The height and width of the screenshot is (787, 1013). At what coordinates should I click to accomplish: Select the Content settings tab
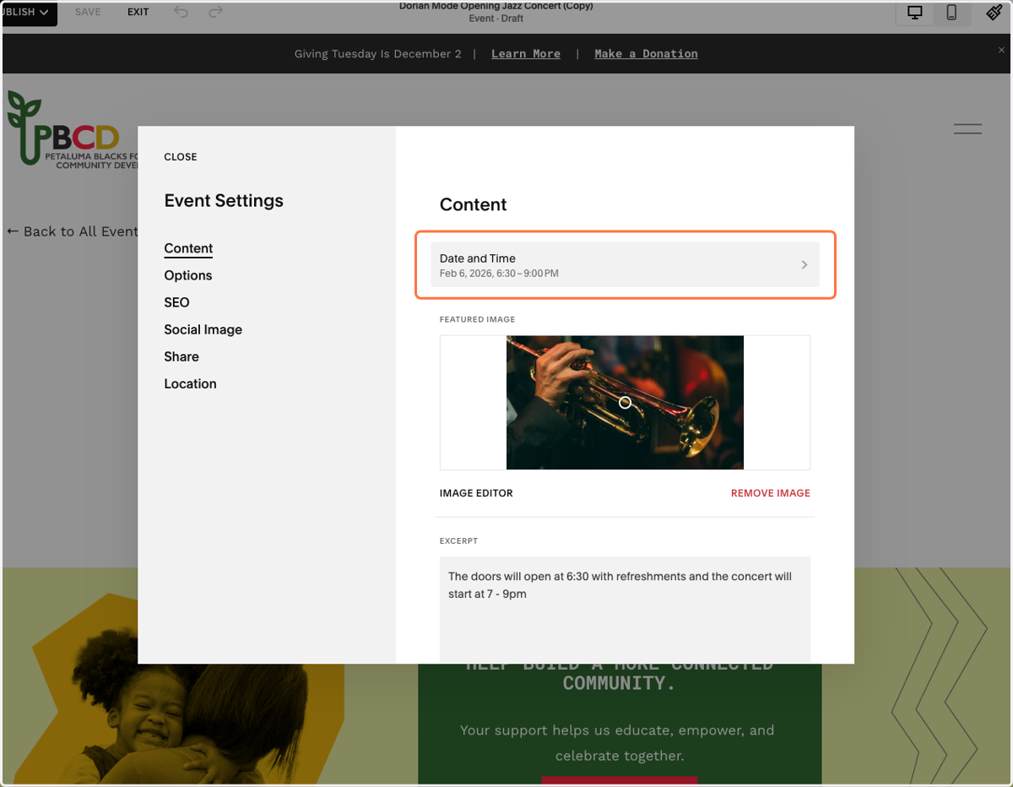(x=188, y=248)
